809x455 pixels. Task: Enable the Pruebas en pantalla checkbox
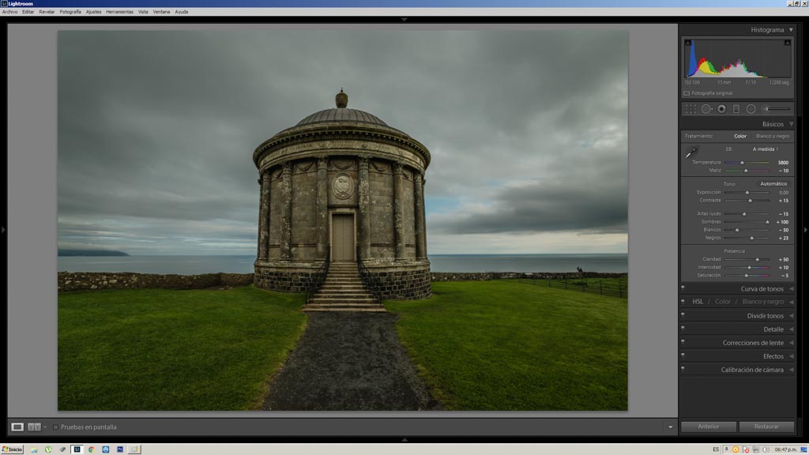click(56, 427)
